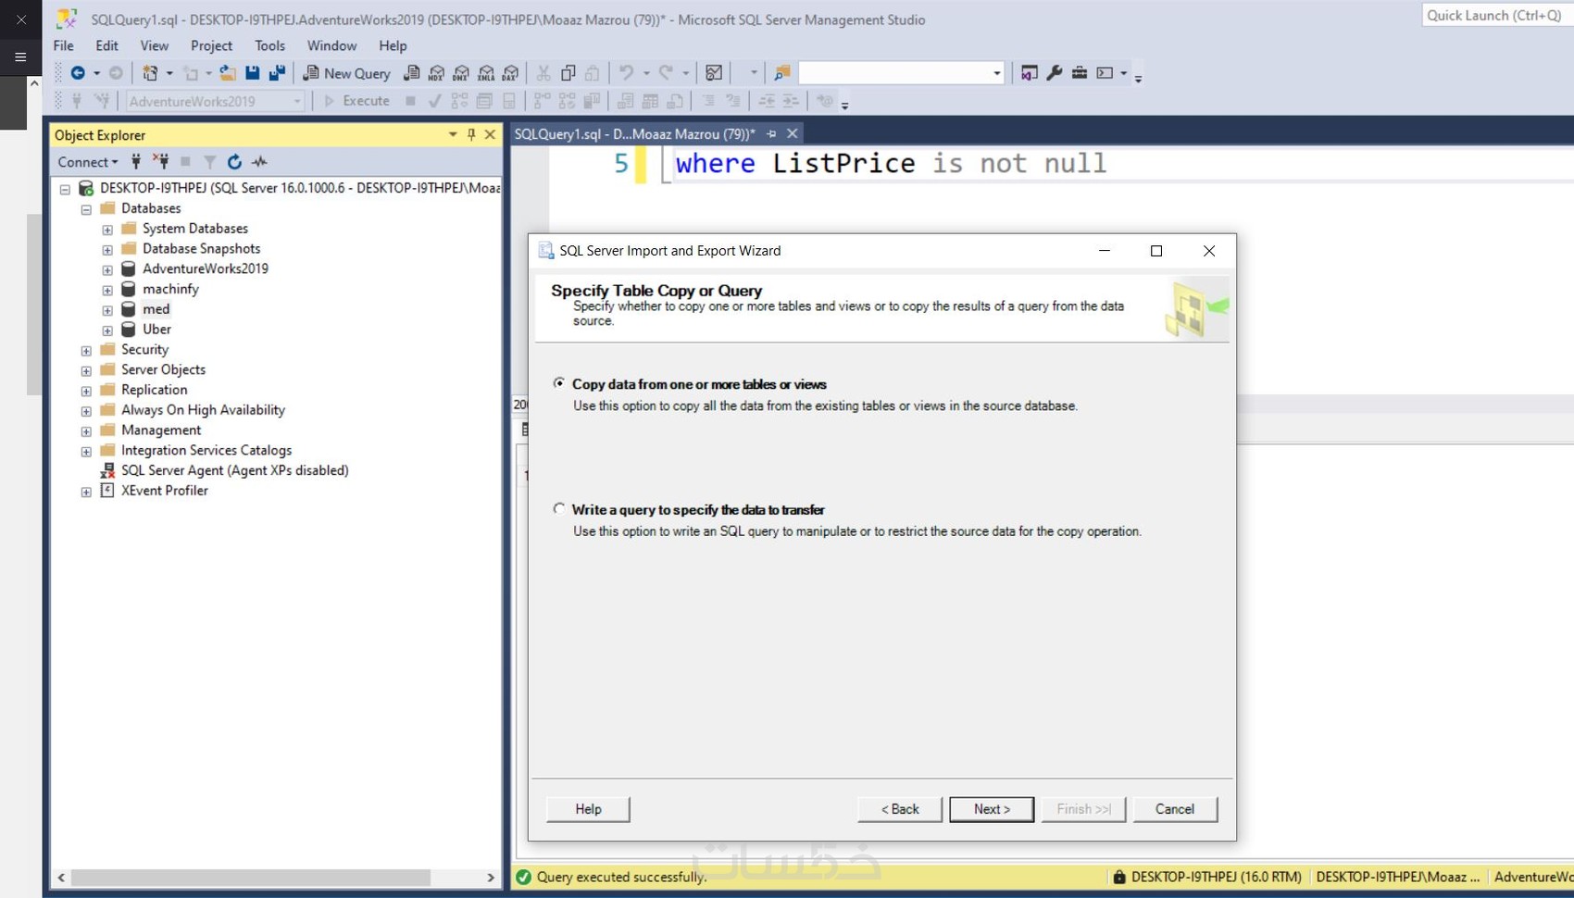Expand the AdventureWorks2019 database node
The height and width of the screenshot is (898, 1574).
(x=107, y=270)
